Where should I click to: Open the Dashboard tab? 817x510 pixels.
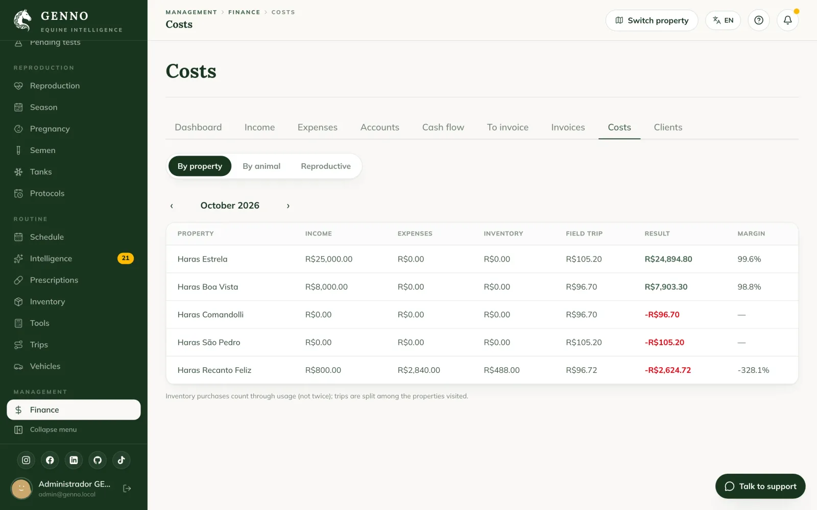[198, 127]
